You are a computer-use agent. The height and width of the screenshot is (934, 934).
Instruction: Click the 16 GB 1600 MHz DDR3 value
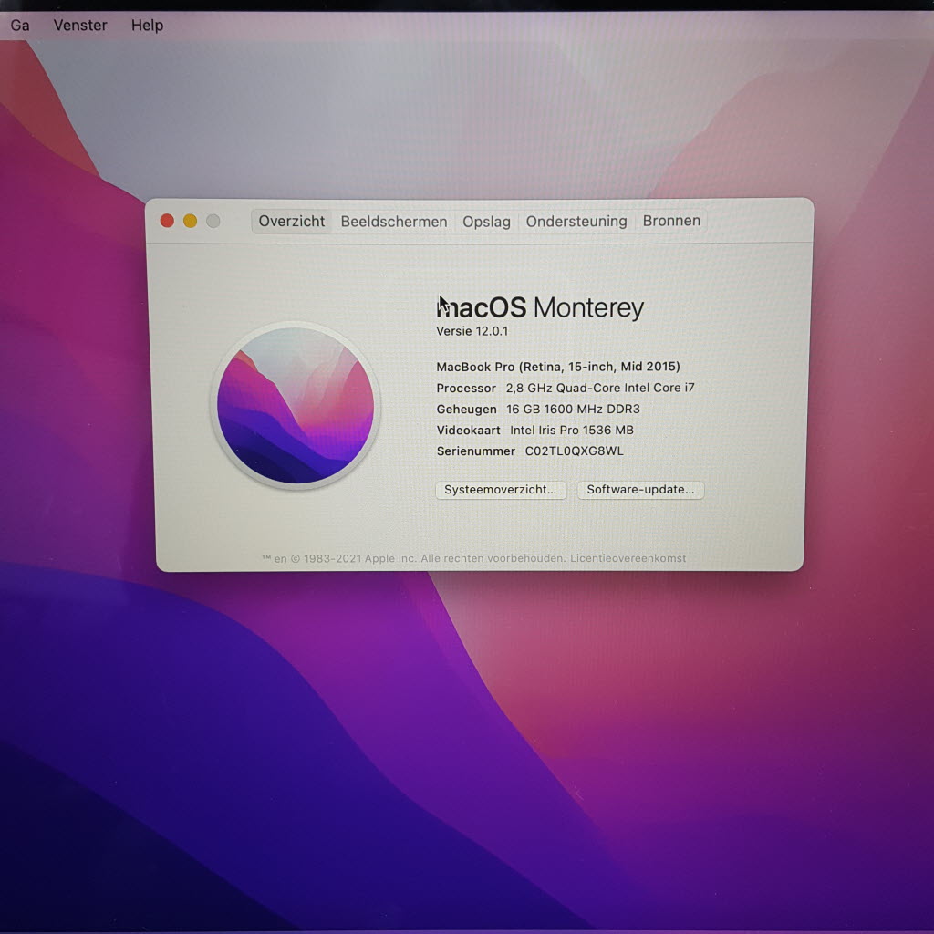(573, 410)
